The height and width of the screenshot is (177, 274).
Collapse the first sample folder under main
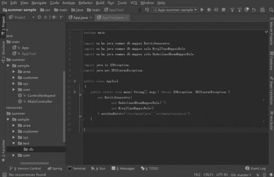click(x=8, y=66)
